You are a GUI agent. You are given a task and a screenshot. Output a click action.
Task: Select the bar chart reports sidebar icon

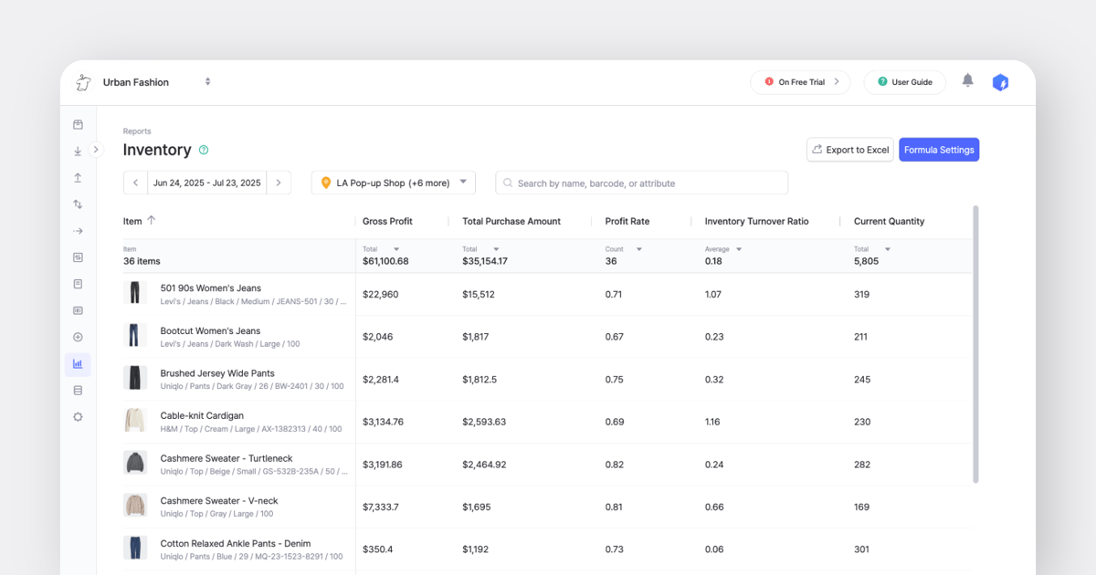pyautogui.click(x=78, y=364)
